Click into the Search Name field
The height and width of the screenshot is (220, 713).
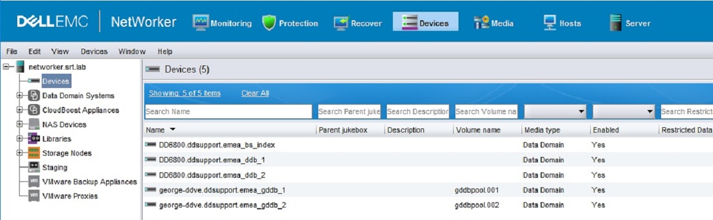228,112
